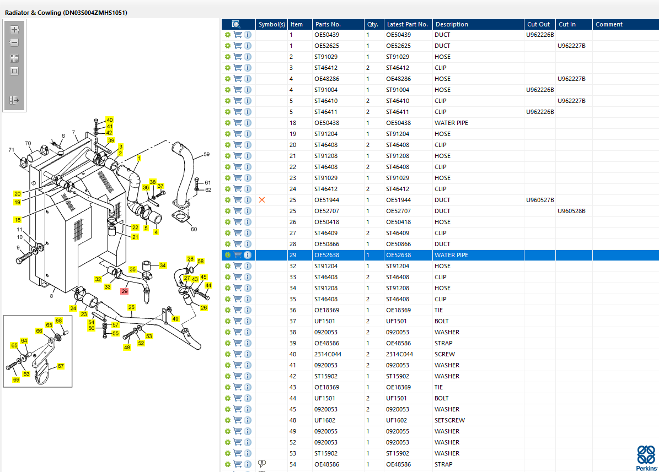Click the list-with-arrow icon in diagram toolbar
Viewport: 659px width, 472px height.
[x=14, y=100]
